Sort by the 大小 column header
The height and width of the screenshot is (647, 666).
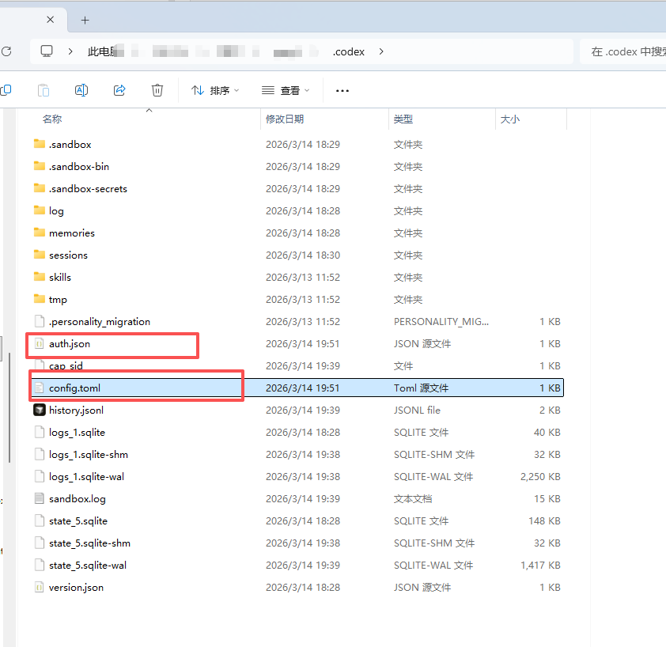(x=509, y=119)
